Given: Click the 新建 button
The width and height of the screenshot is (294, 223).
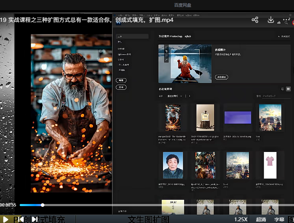Looking at the screenshot, I should coord(121,80).
